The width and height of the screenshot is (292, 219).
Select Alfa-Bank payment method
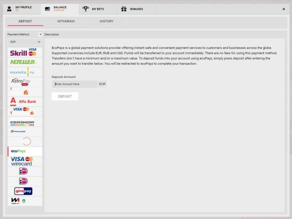tap(24, 102)
